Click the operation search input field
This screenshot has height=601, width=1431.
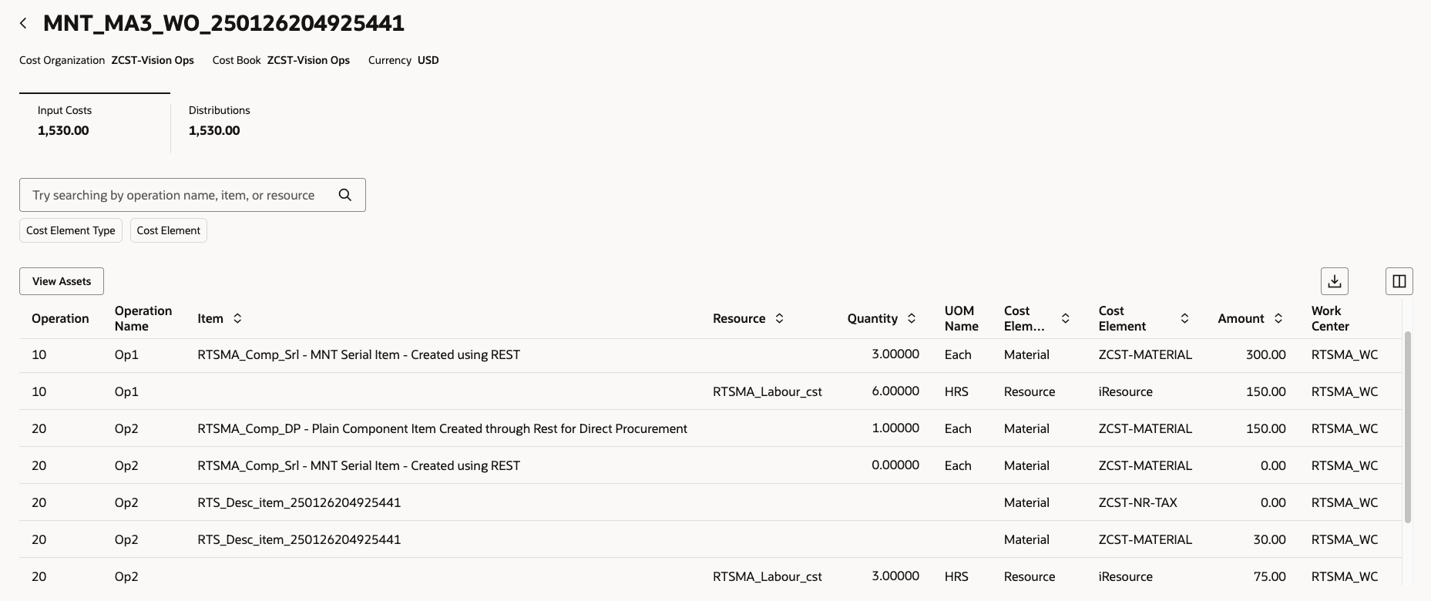(177, 194)
